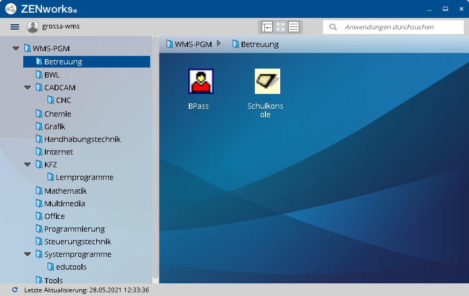
Task: Click the KFZ folder icon
Action: coord(39,165)
